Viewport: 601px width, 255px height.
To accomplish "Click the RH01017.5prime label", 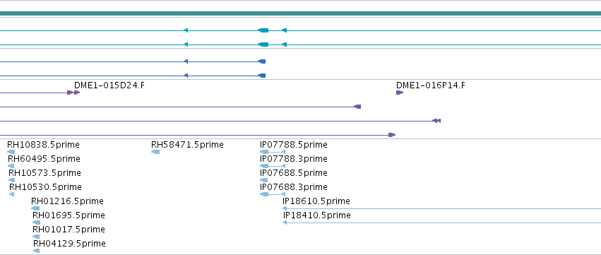I will tap(69, 230).
